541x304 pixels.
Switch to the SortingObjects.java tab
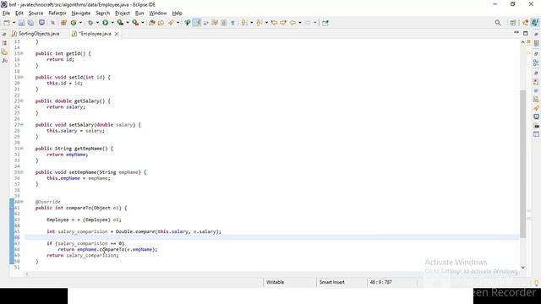click(x=36, y=34)
